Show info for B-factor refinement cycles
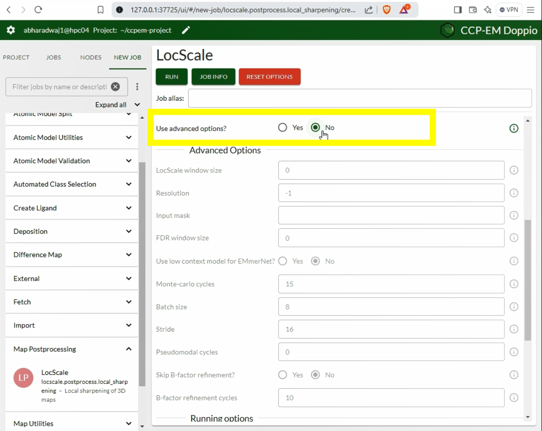 click(x=514, y=398)
